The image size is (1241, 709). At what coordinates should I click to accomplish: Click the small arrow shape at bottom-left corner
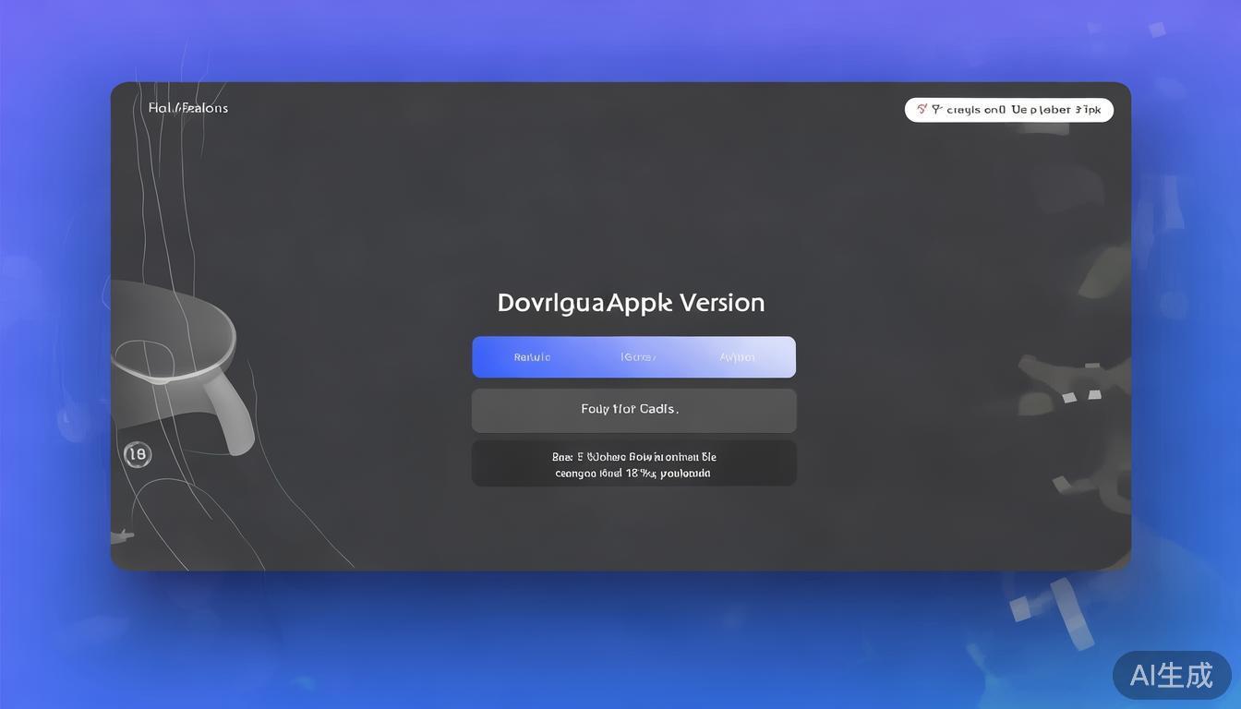point(122,535)
